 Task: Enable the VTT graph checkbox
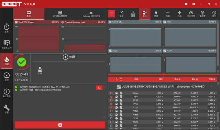pyautogui.click(x=111, y=126)
